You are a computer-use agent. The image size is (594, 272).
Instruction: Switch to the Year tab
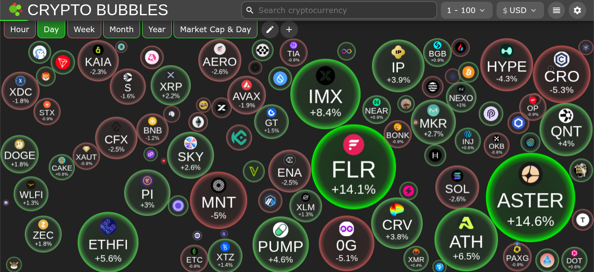(x=157, y=30)
